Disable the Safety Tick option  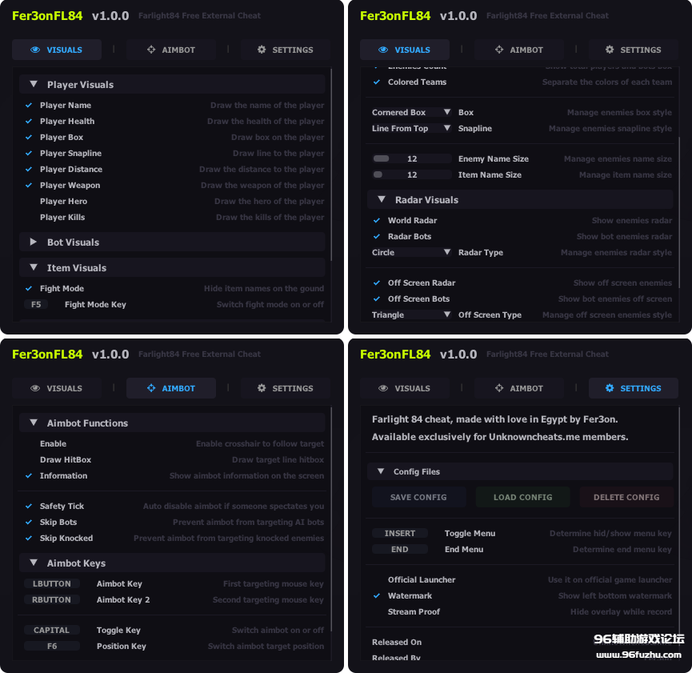coord(29,506)
